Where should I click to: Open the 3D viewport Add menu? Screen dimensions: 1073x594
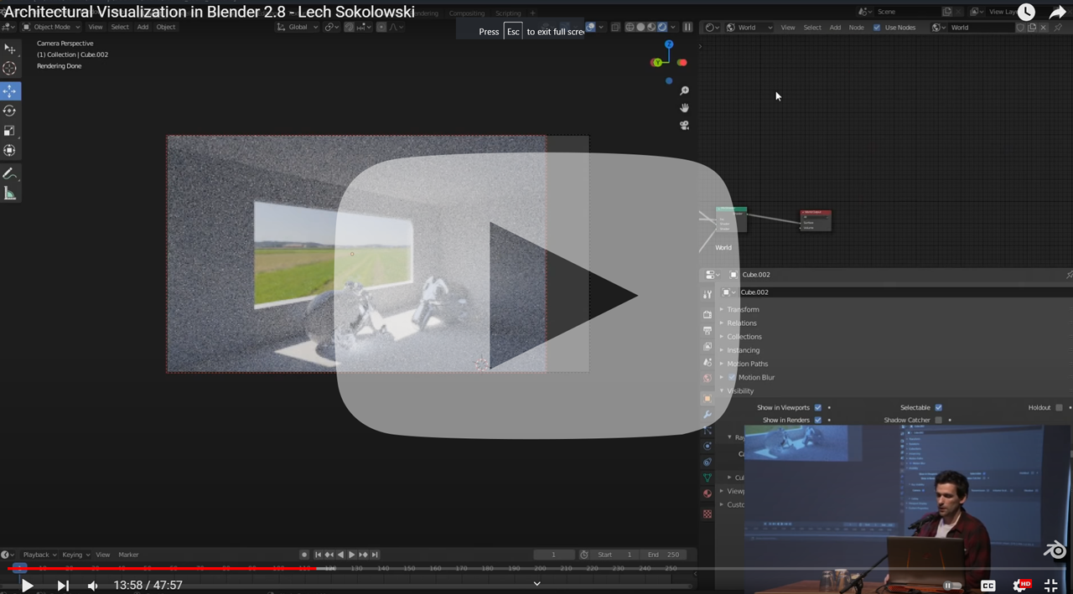tap(143, 27)
